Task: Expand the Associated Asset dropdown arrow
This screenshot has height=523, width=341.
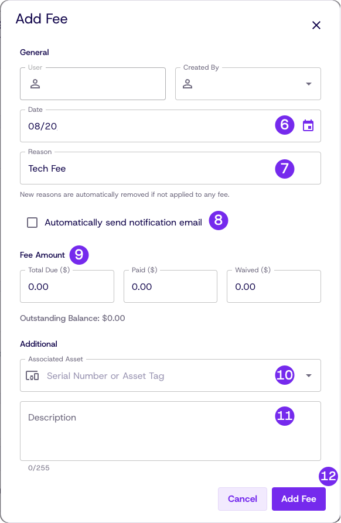Action: pos(309,375)
